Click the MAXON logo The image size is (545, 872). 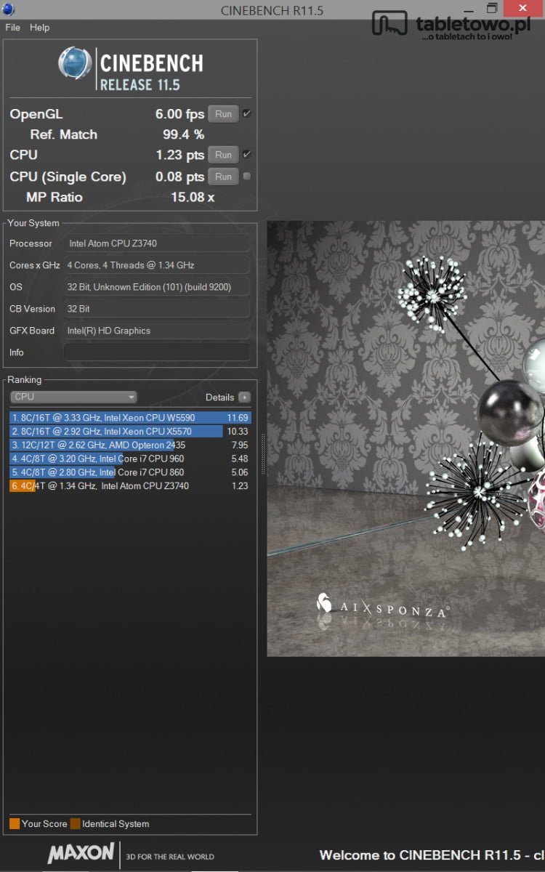(81, 853)
